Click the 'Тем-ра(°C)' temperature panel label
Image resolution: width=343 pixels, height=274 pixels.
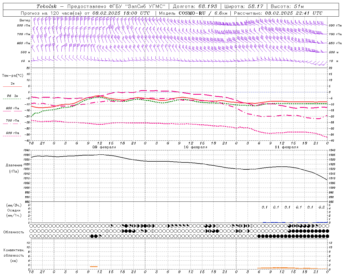tap(13, 76)
